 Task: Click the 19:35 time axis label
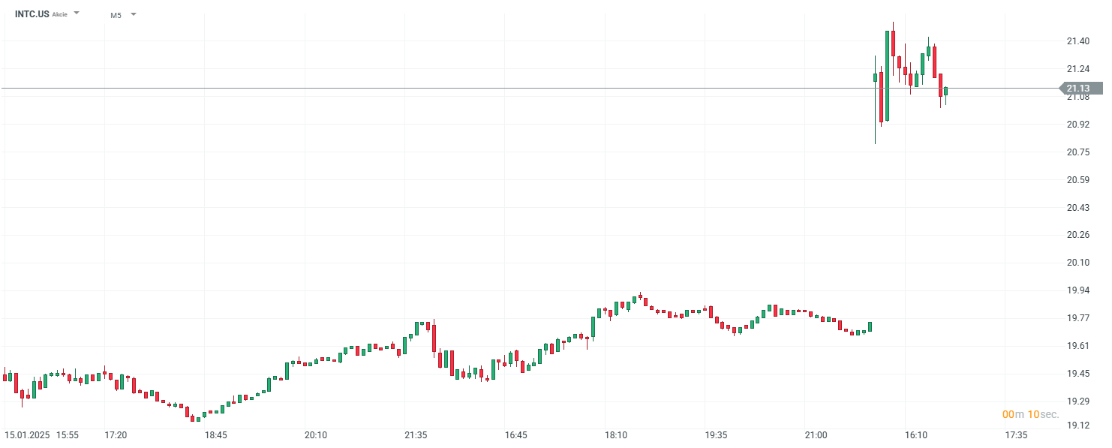click(716, 435)
